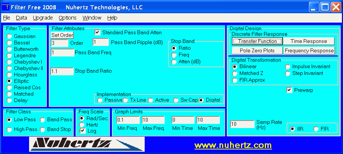The height and width of the screenshot is (154, 343).
Task: Open the Help menu
Action: pos(112,18)
